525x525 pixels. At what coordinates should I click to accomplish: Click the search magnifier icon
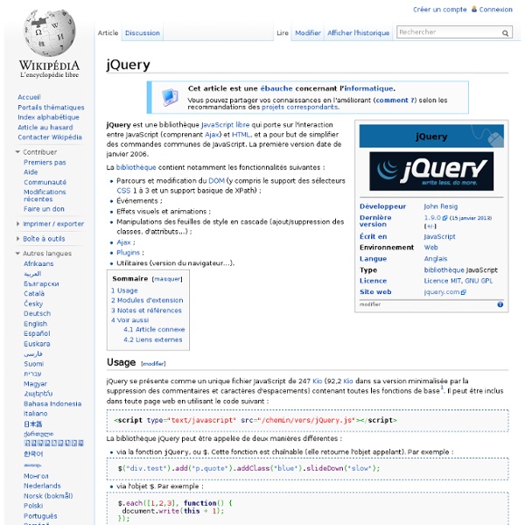pos(505,33)
